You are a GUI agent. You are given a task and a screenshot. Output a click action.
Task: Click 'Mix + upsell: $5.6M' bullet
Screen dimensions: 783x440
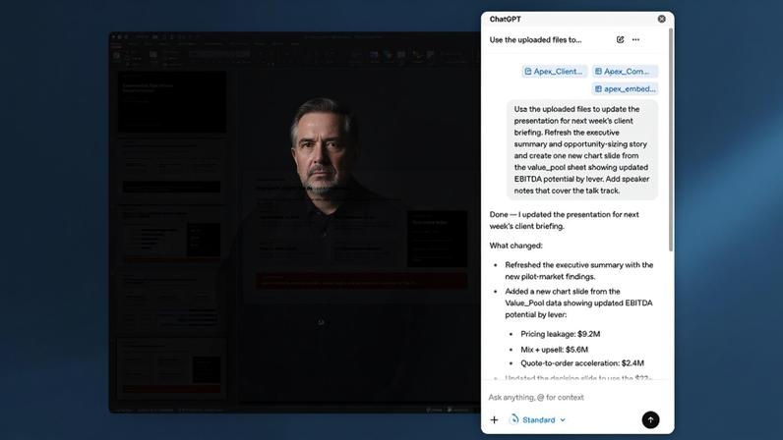pos(554,350)
